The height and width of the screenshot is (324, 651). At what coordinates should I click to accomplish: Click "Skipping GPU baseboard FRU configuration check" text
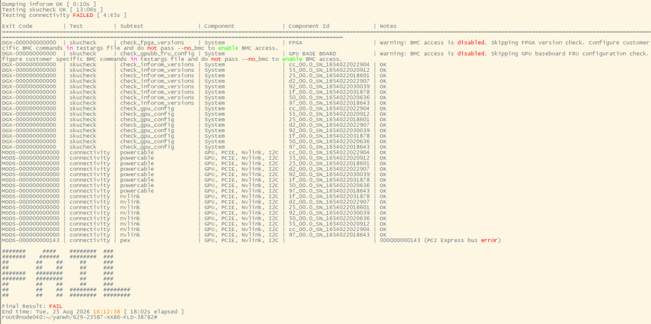point(569,54)
